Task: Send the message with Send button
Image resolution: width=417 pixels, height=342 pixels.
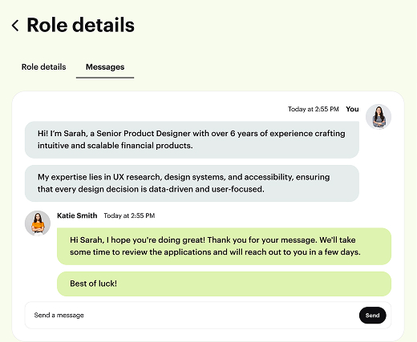Action: pyautogui.click(x=372, y=316)
